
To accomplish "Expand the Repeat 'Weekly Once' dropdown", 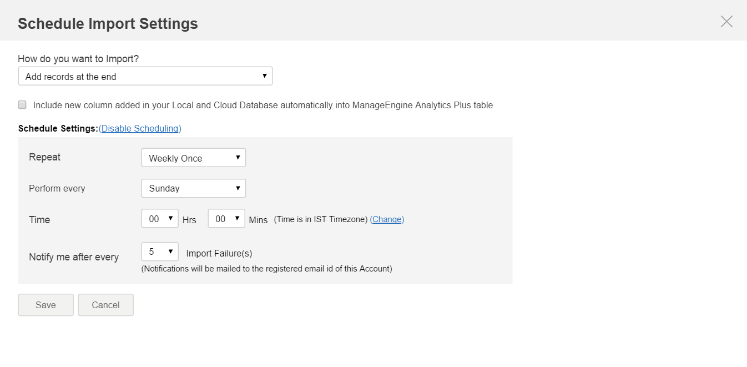I will pyautogui.click(x=193, y=158).
